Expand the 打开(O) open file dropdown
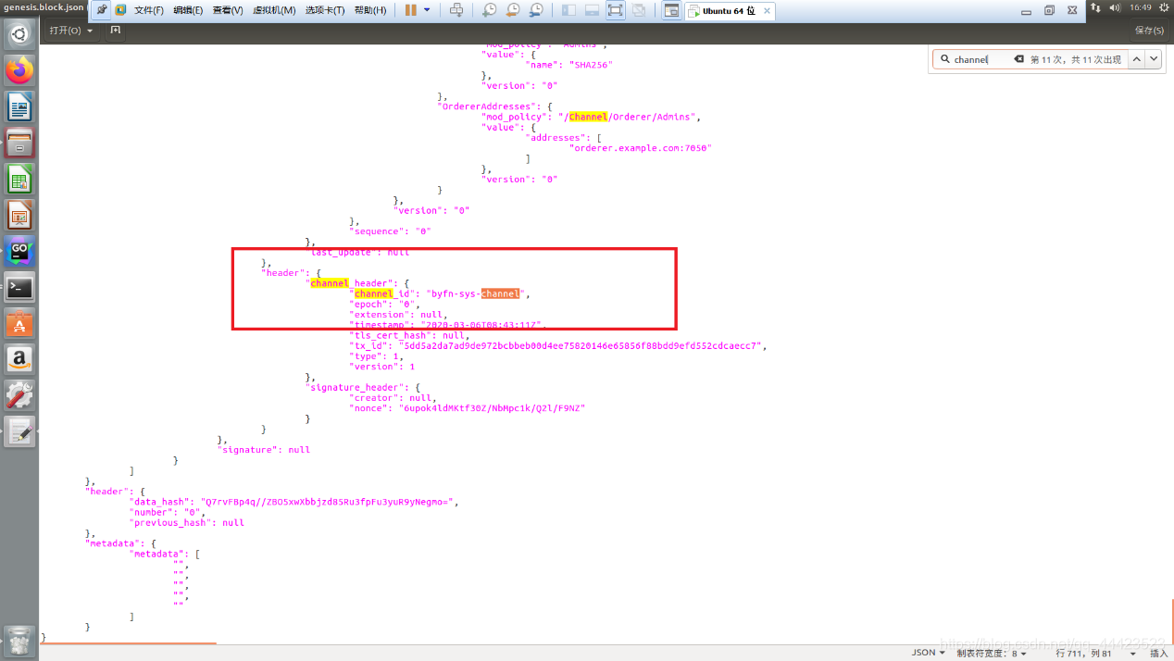1174x661 pixels. [71, 31]
